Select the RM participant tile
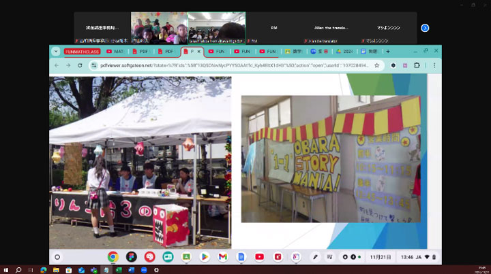 tap(274, 28)
